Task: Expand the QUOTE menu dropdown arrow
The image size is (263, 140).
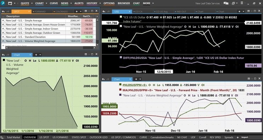Action: pyautogui.click(x=32, y=3)
